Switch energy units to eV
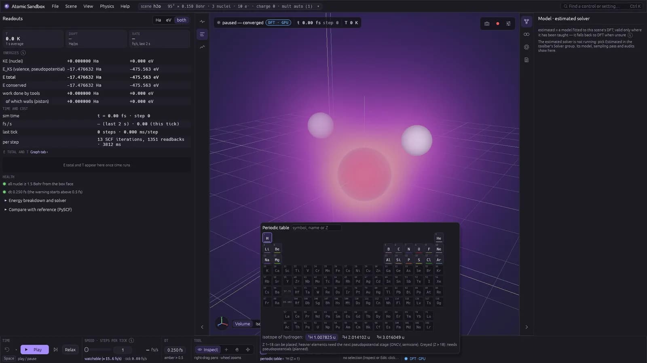647x363 pixels. (169, 20)
